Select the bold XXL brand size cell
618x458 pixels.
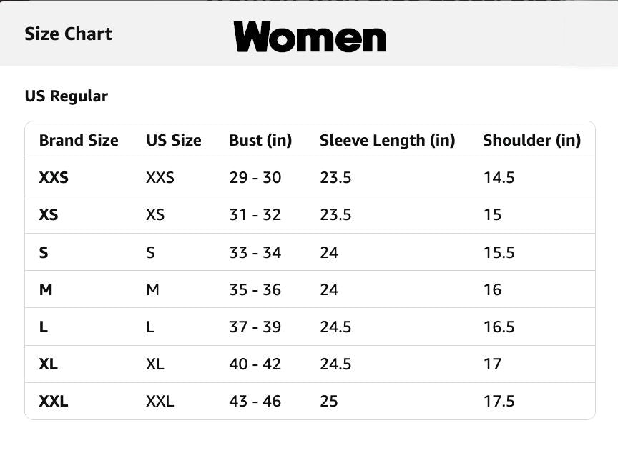(54, 402)
